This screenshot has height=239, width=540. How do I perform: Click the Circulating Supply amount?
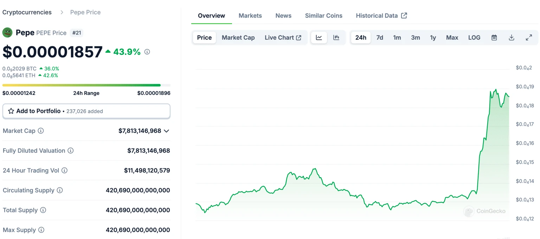(x=138, y=190)
